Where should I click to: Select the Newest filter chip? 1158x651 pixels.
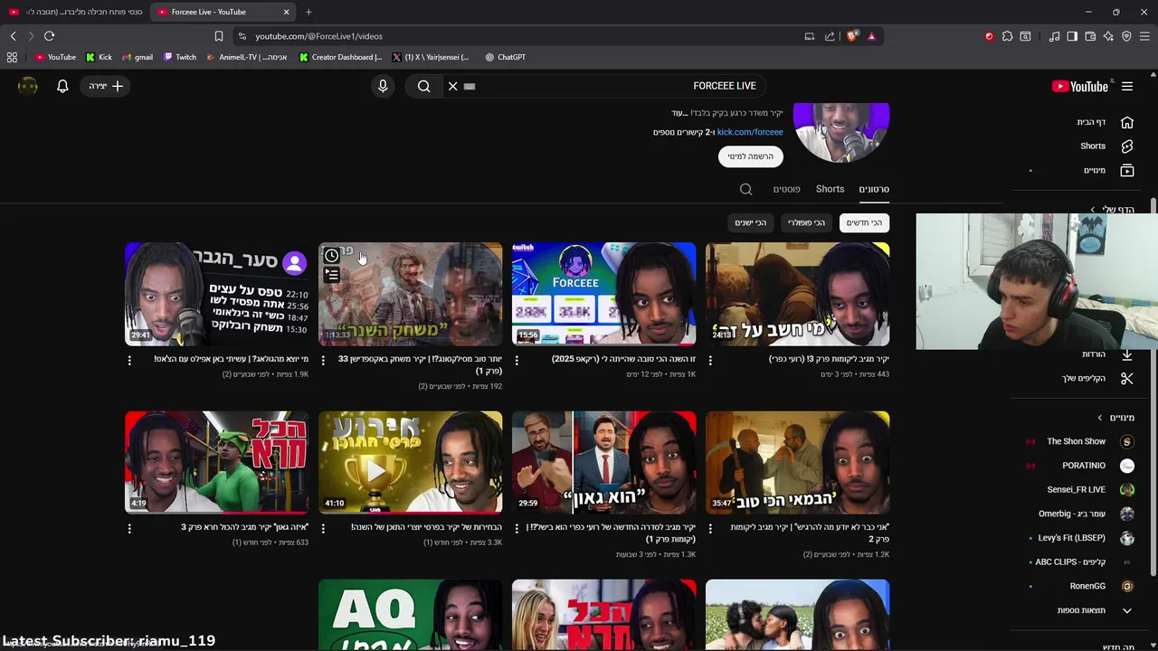[x=864, y=222]
